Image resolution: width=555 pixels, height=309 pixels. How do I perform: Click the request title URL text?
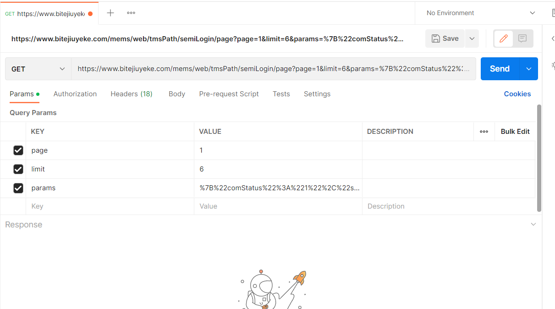point(208,39)
